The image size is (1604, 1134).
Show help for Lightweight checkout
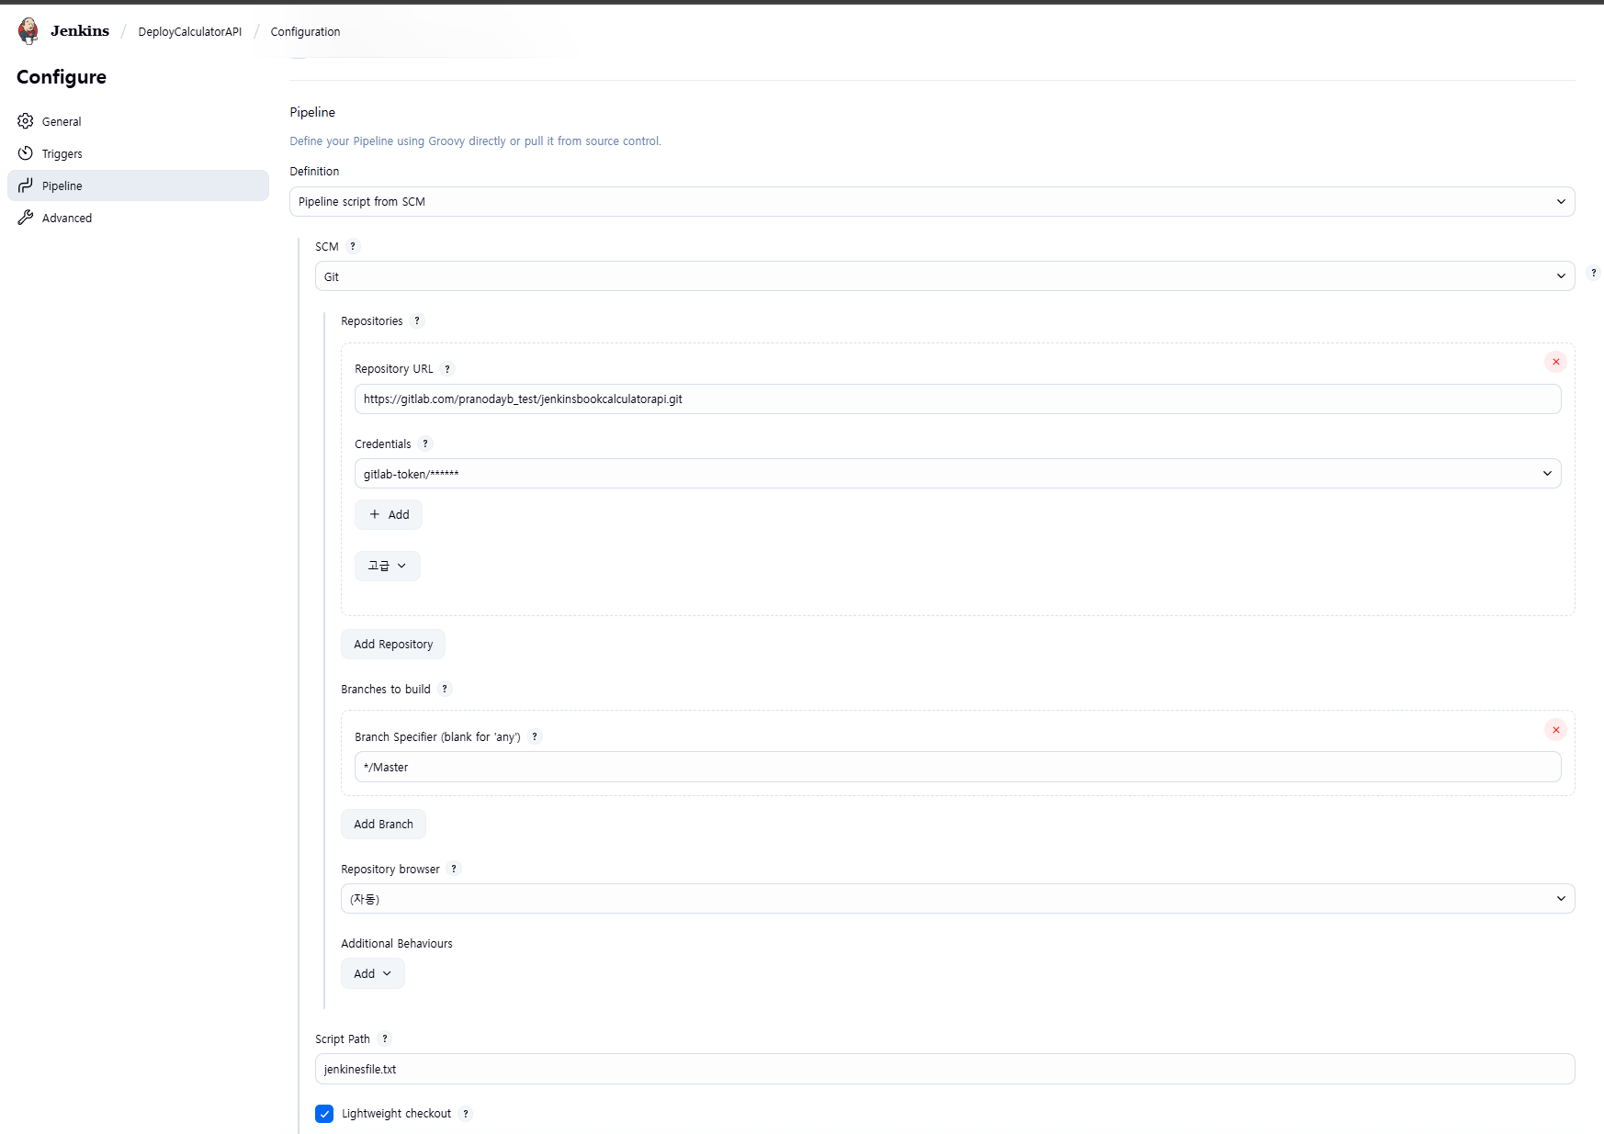pos(466,1114)
